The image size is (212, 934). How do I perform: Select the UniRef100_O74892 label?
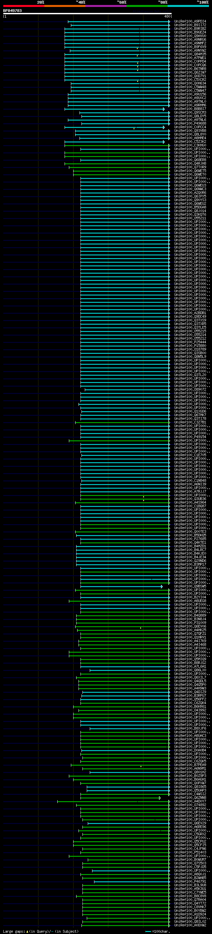pyautogui.click(x=190, y=805)
